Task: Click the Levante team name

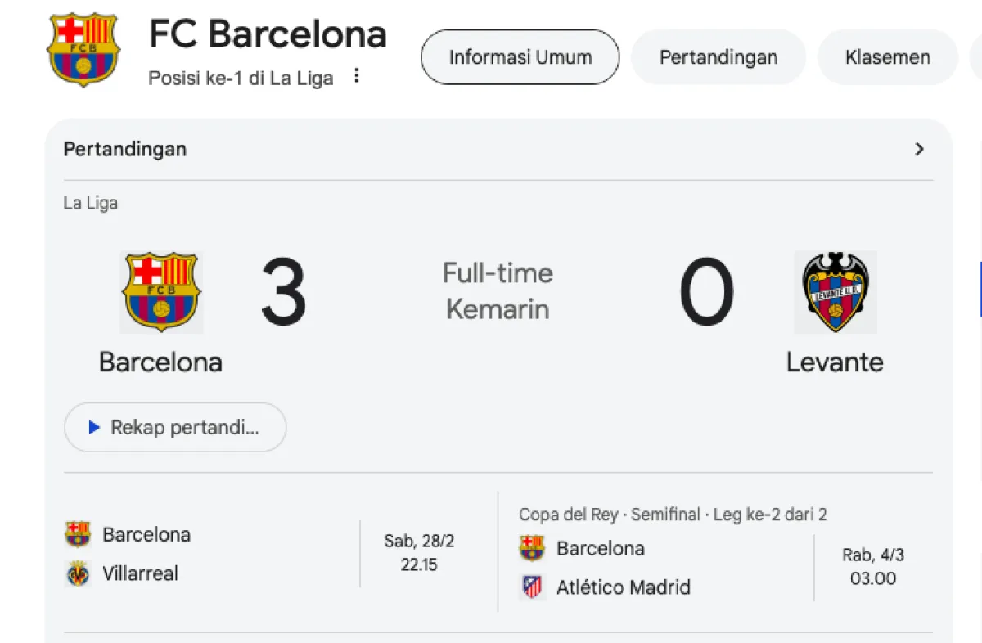Action: click(x=835, y=362)
